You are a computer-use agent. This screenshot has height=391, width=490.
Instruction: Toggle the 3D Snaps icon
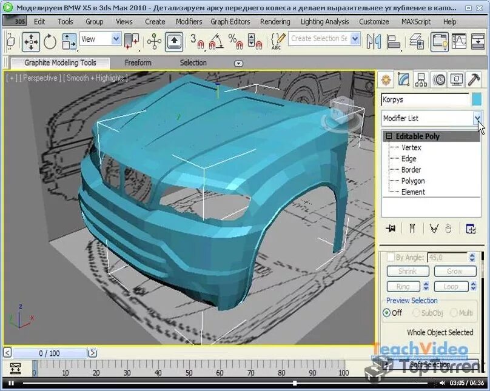click(197, 42)
